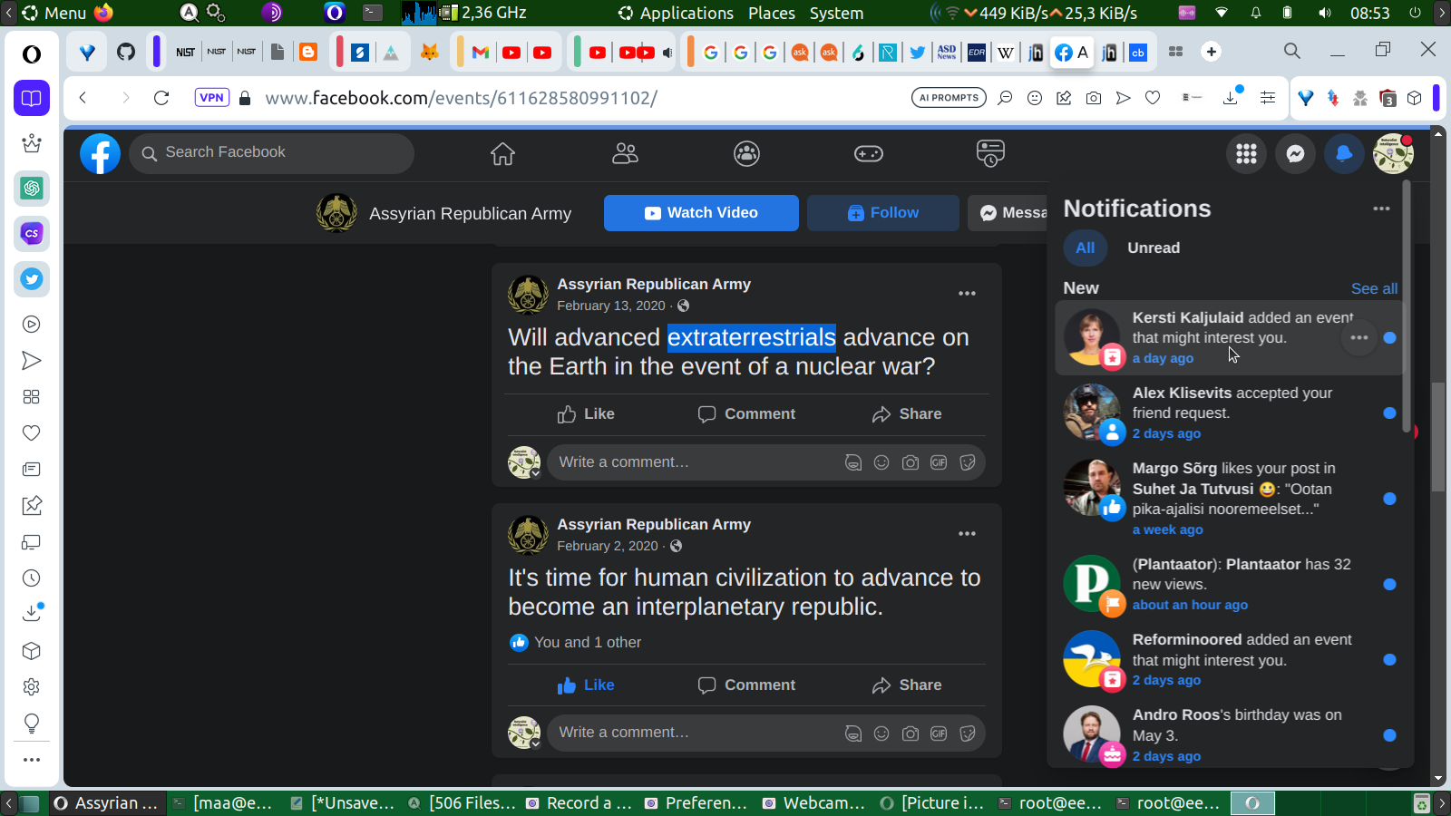Click See all notifications link

tap(1374, 289)
